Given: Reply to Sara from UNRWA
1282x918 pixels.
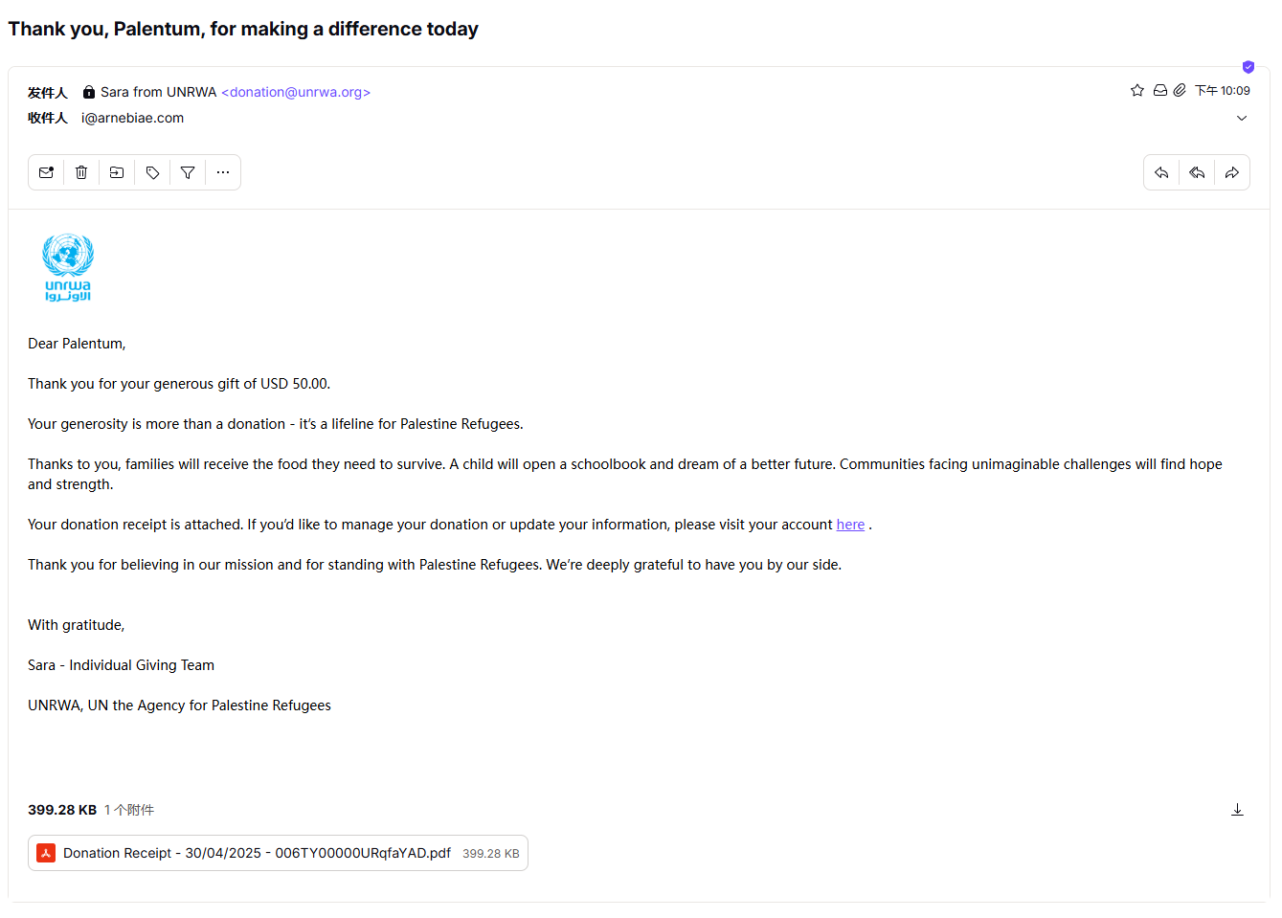Looking at the screenshot, I should [1161, 172].
